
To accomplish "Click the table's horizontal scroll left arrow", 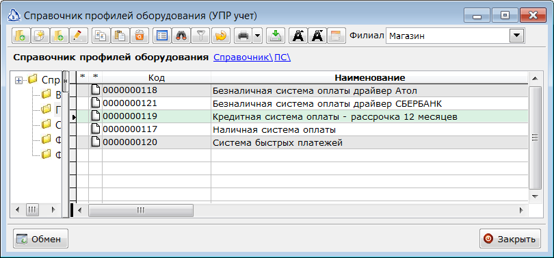I will pyautogui.click(x=80, y=210).
